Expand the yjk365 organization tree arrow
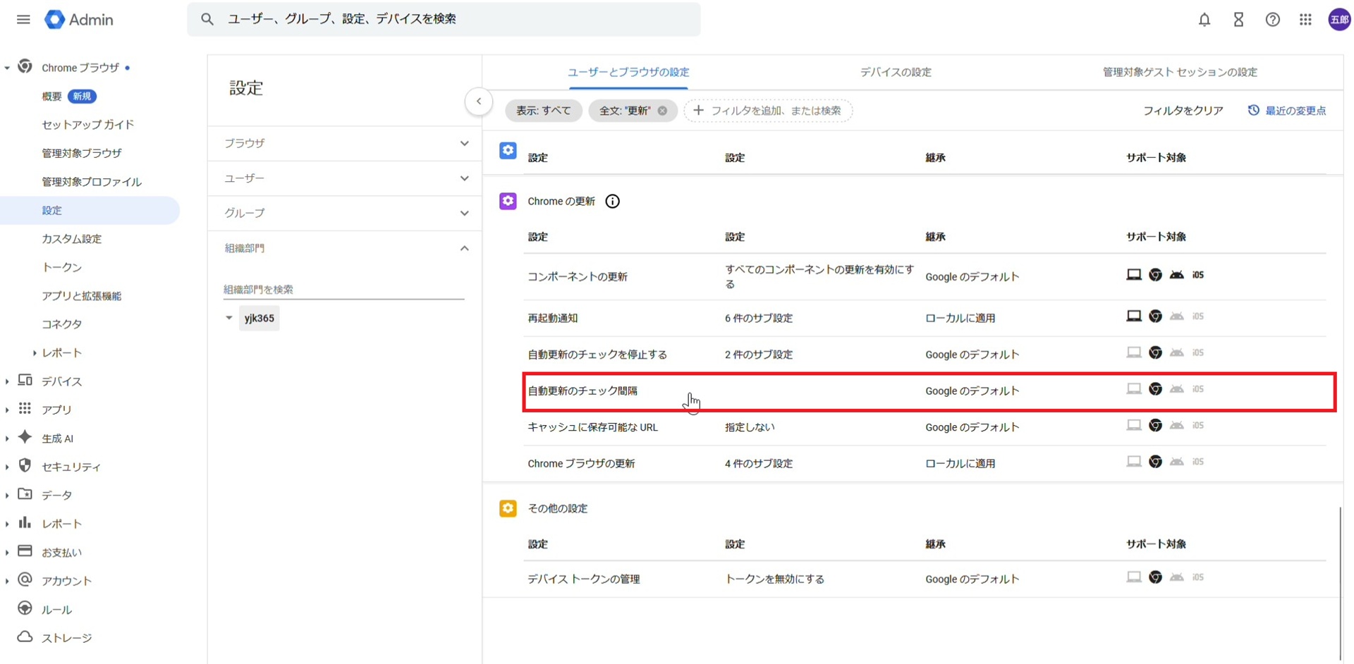This screenshot has width=1354, height=664. 228,318
